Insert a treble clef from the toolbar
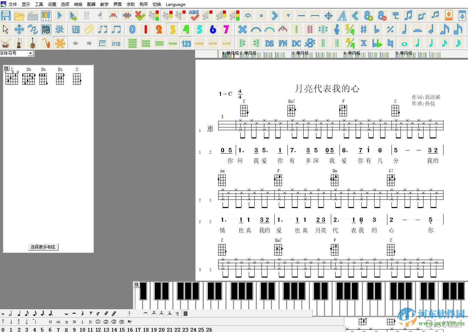The height and width of the screenshot is (332, 468). click(336, 30)
